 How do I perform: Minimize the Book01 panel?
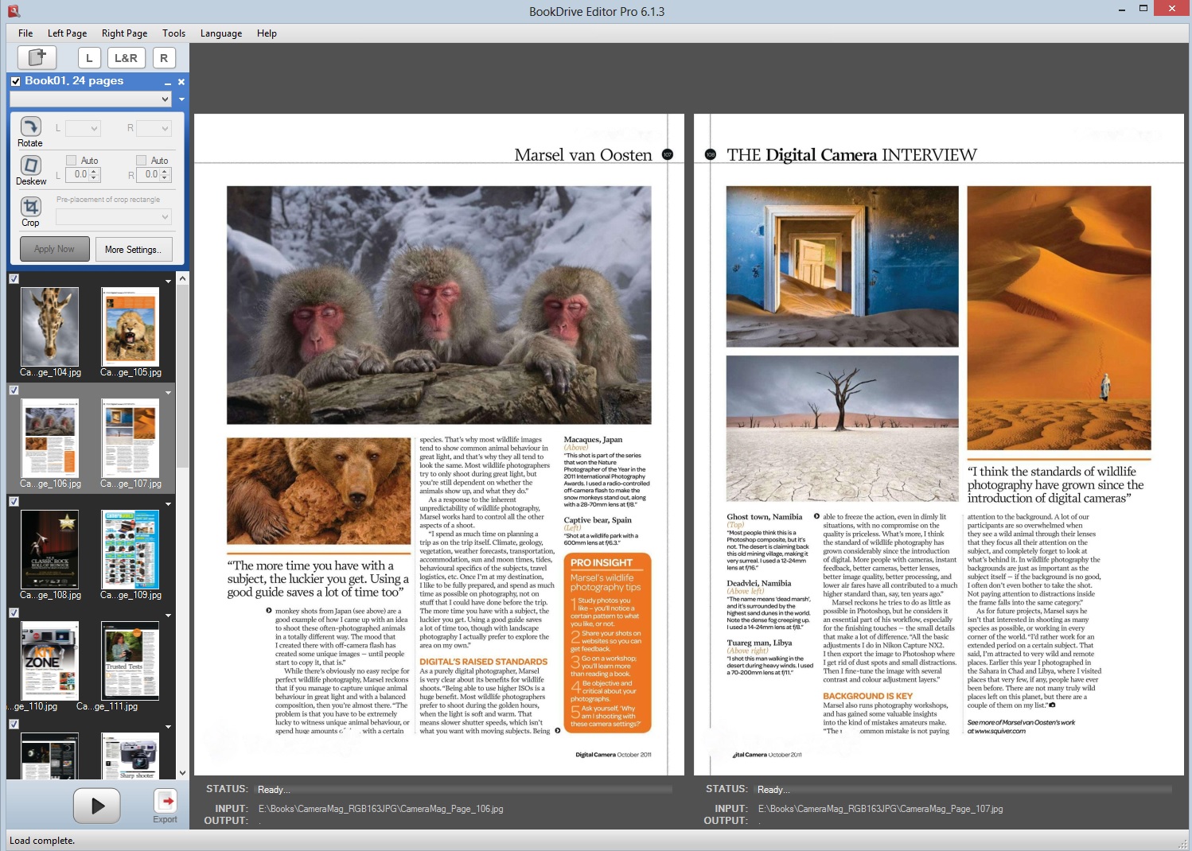pyautogui.click(x=168, y=82)
